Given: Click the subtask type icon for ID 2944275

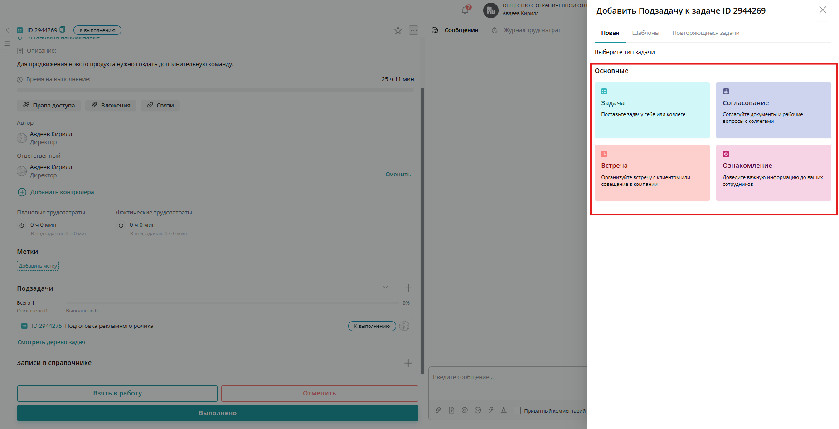Looking at the screenshot, I should click(24, 326).
